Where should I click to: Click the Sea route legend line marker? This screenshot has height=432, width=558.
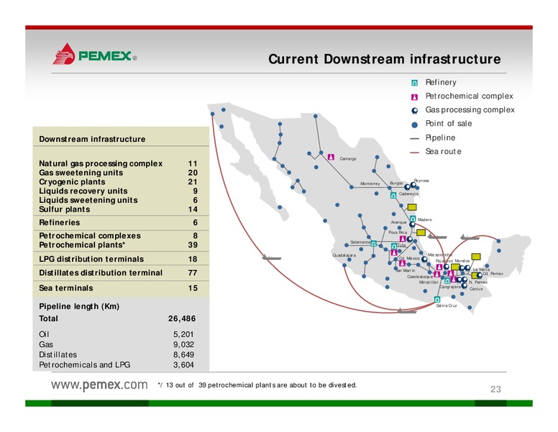[x=415, y=152]
